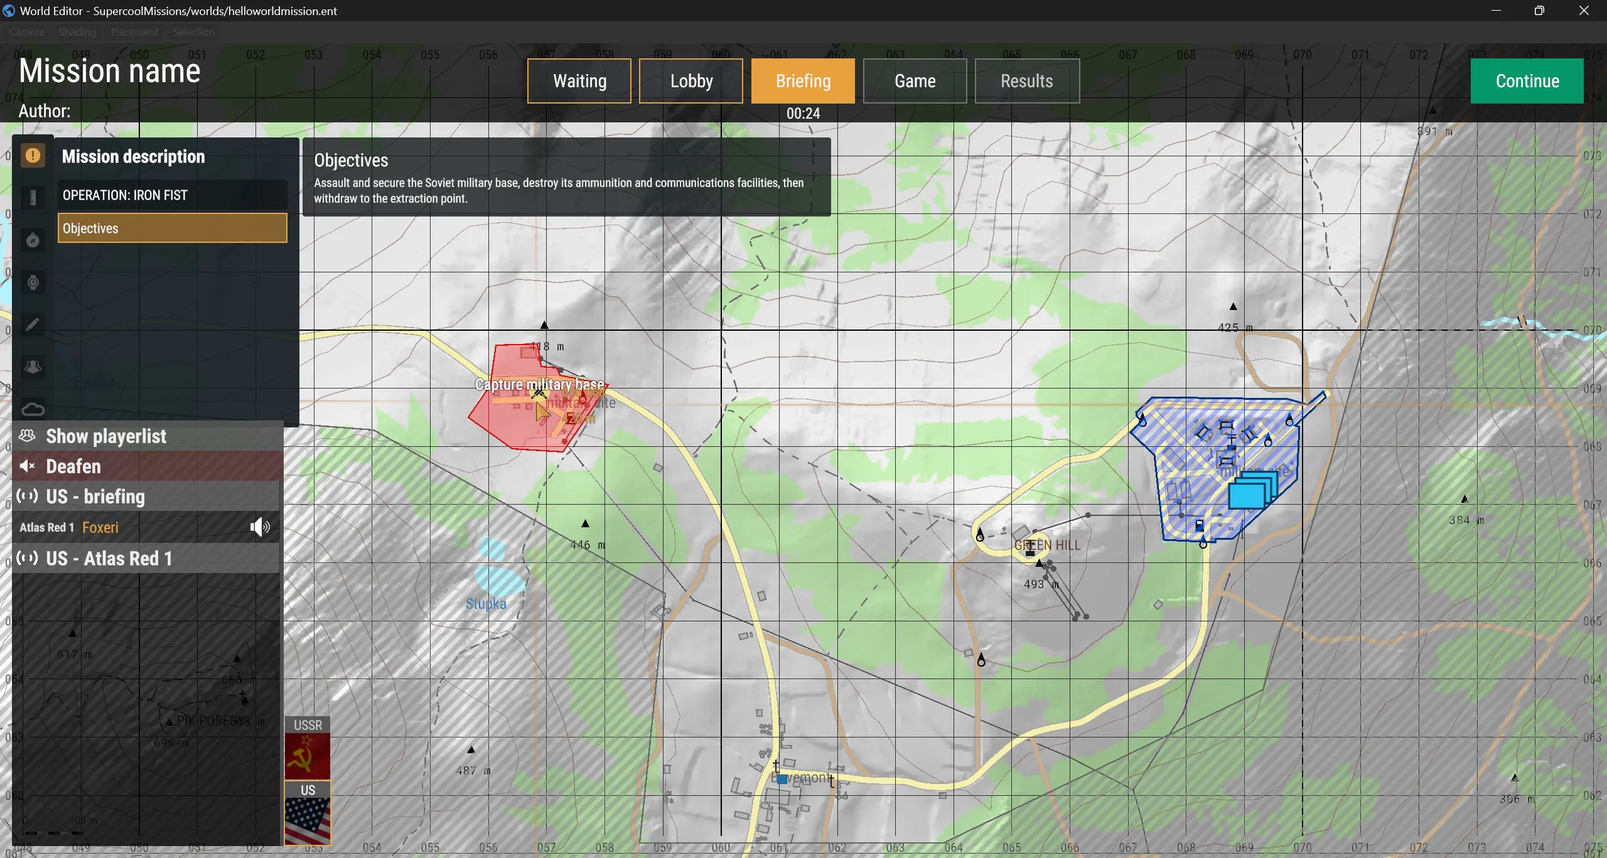Screen dimensions: 1607x858
Task: Click the 446 m elevation label
Action: (x=588, y=545)
